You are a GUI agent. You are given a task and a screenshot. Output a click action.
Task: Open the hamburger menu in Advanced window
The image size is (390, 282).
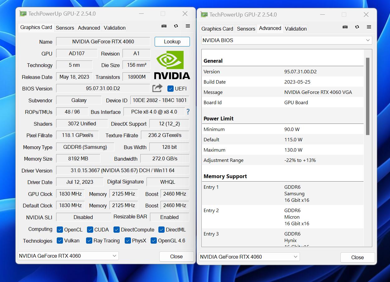pyautogui.click(x=369, y=27)
